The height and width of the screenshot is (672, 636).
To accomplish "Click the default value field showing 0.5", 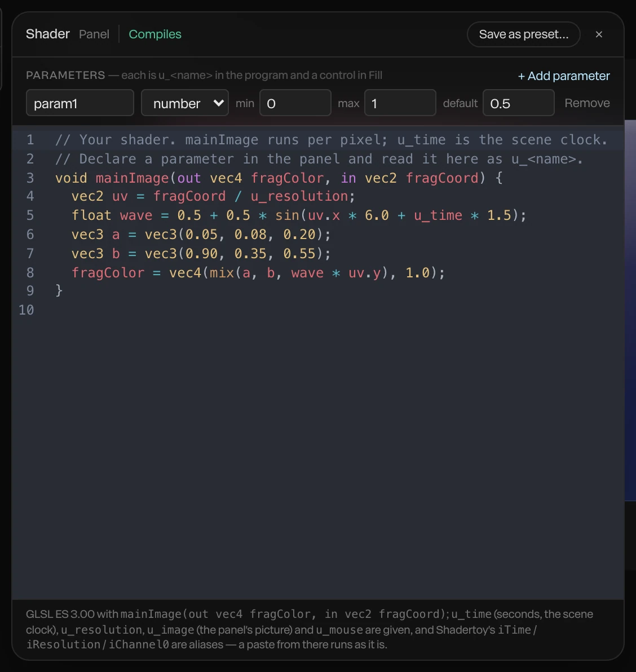I will click(518, 103).
